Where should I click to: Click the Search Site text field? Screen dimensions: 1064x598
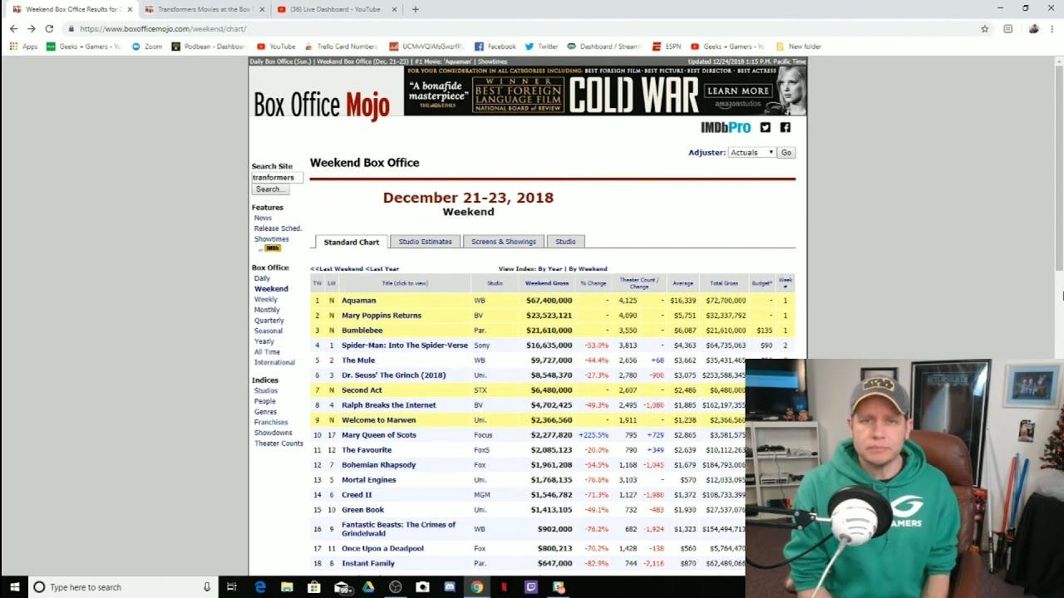coord(277,177)
